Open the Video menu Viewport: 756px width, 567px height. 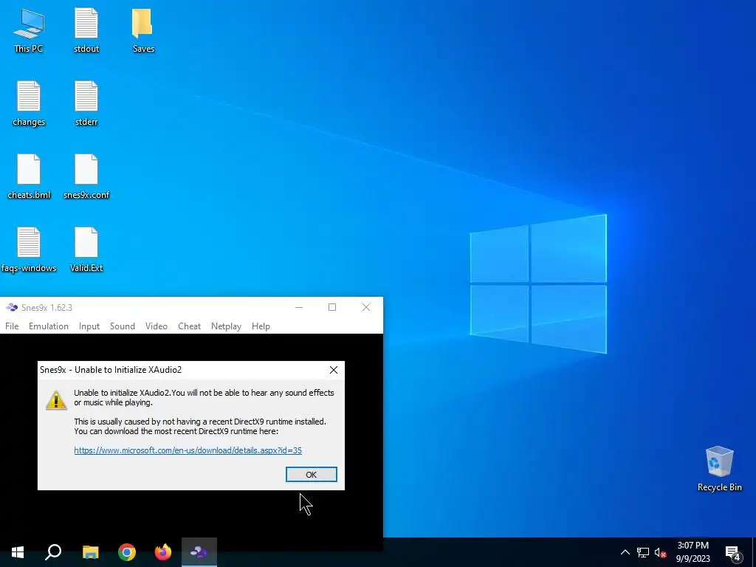(x=157, y=326)
